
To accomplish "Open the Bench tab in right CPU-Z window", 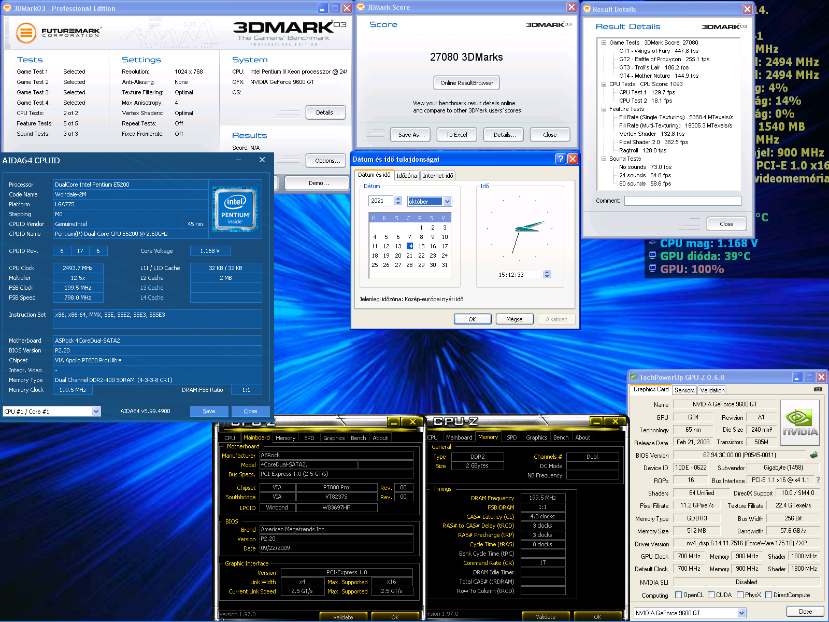I will coord(561,437).
